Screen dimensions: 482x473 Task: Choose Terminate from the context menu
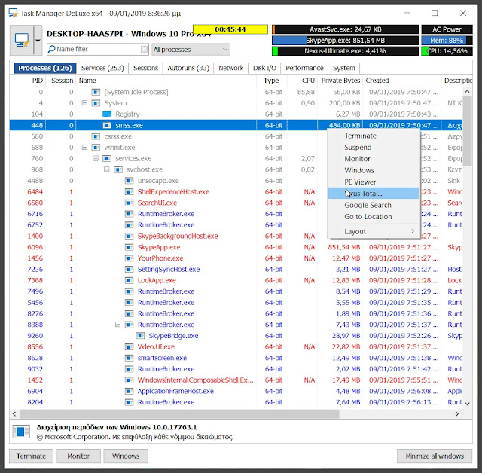pos(374,136)
